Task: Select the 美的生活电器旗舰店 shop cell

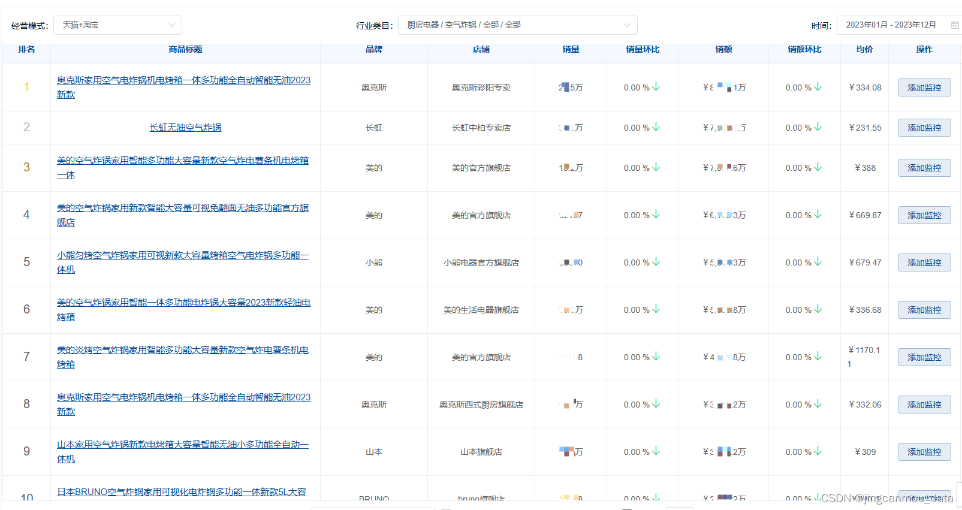Action: pos(481,310)
